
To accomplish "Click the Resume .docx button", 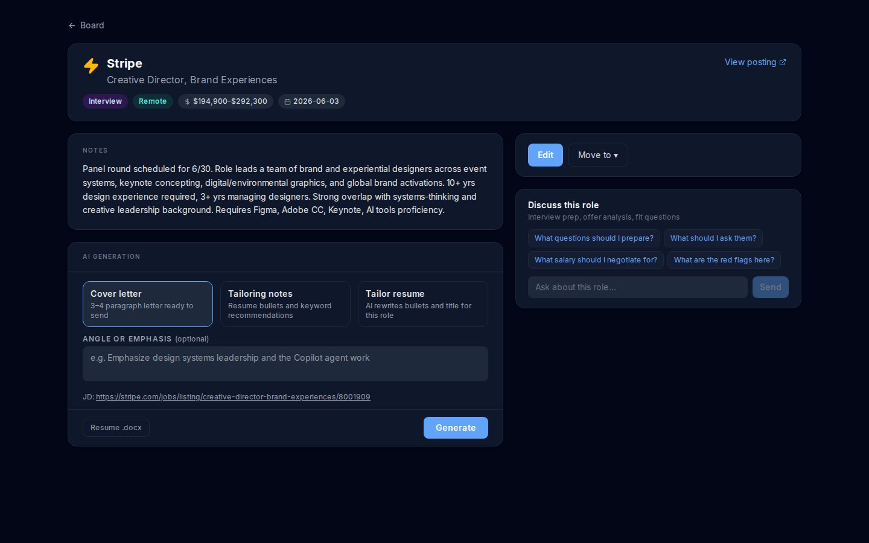I will pos(116,428).
